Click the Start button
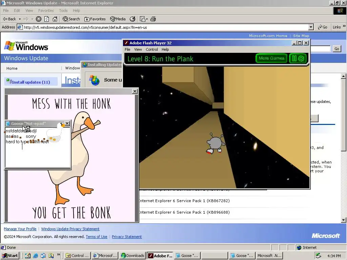This screenshot has width=347, height=260. pos(10,256)
